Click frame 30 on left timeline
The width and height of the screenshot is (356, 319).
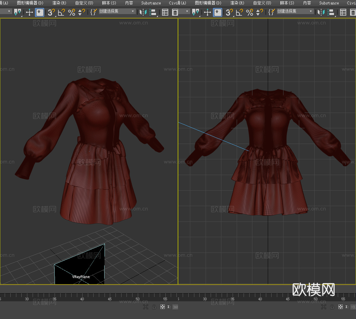click(27, 299)
